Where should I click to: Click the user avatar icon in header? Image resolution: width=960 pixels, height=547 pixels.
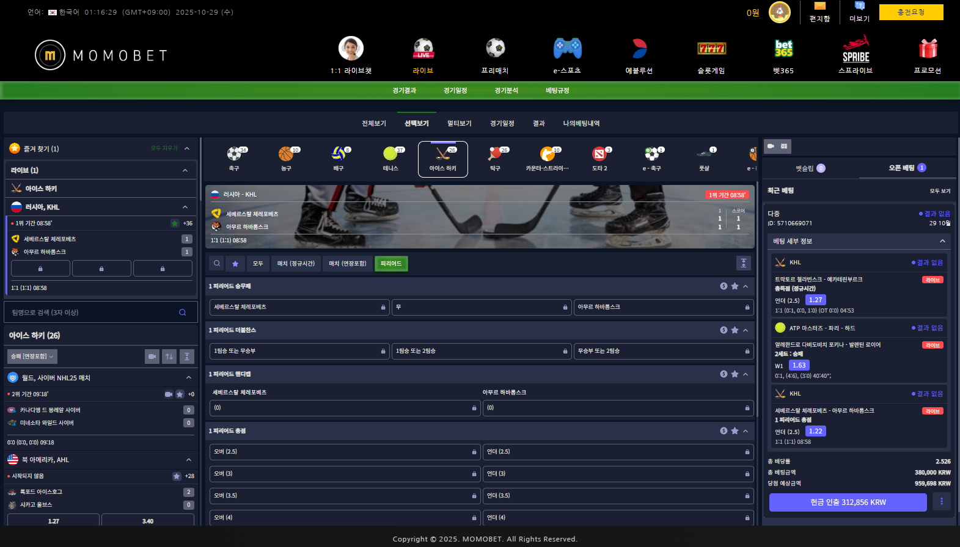(x=779, y=12)
